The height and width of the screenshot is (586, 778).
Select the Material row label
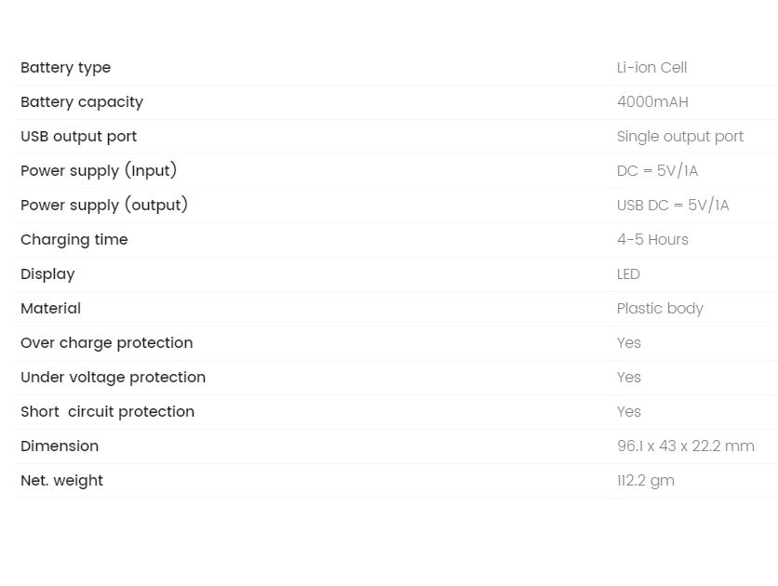tap(50, 309)
